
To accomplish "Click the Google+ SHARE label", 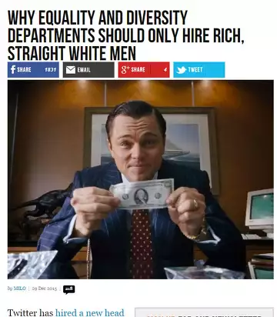I will 138,70.
